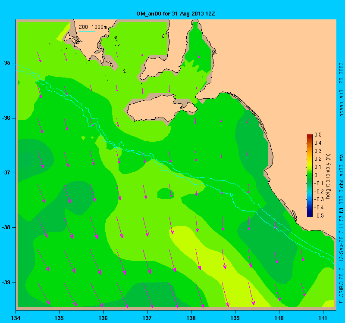The width and height of the screenshot is (345, 323).
Task: Click the plot title 'OM_anD0 for 31-Aug-2013 12Z'
Action: click(x=176, y=14)
